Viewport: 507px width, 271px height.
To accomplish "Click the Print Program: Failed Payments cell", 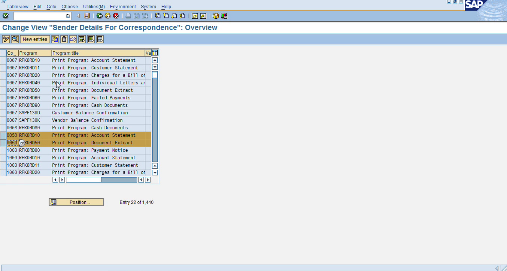I will coord(98,98).
